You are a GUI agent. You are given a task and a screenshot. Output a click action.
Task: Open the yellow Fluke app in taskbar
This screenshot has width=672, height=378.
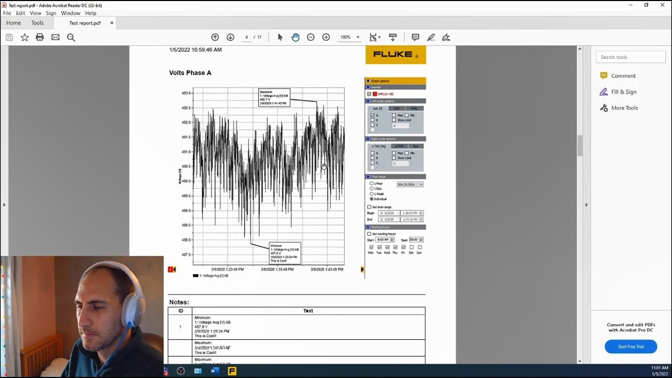click(232, 371)
